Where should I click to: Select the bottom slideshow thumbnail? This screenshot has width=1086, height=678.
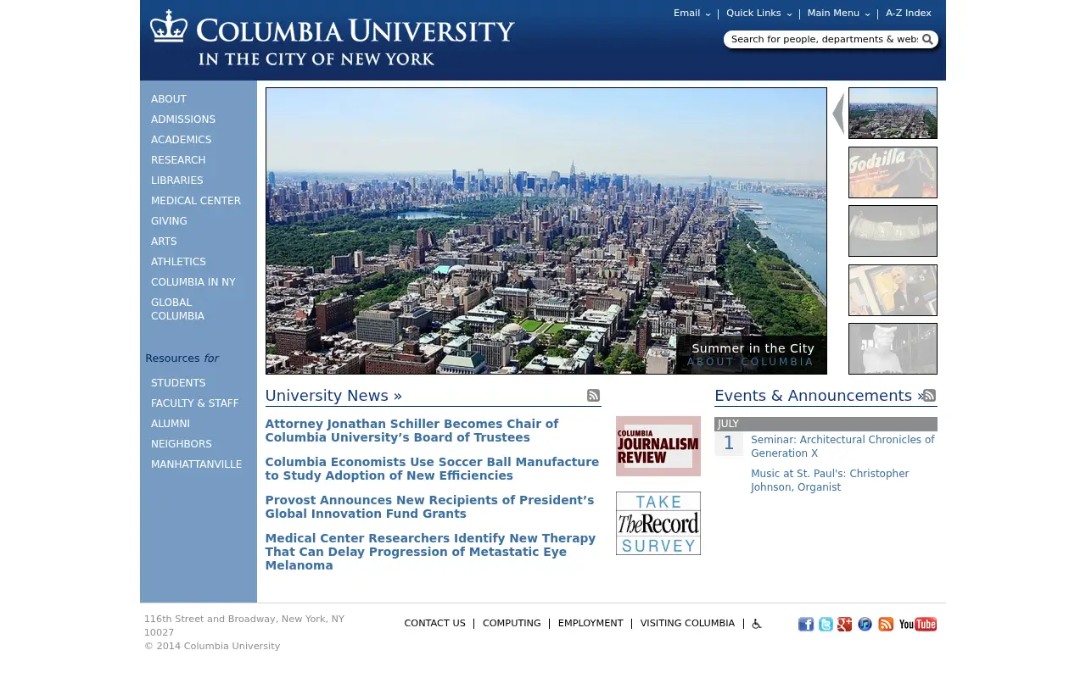coord(893,348)
